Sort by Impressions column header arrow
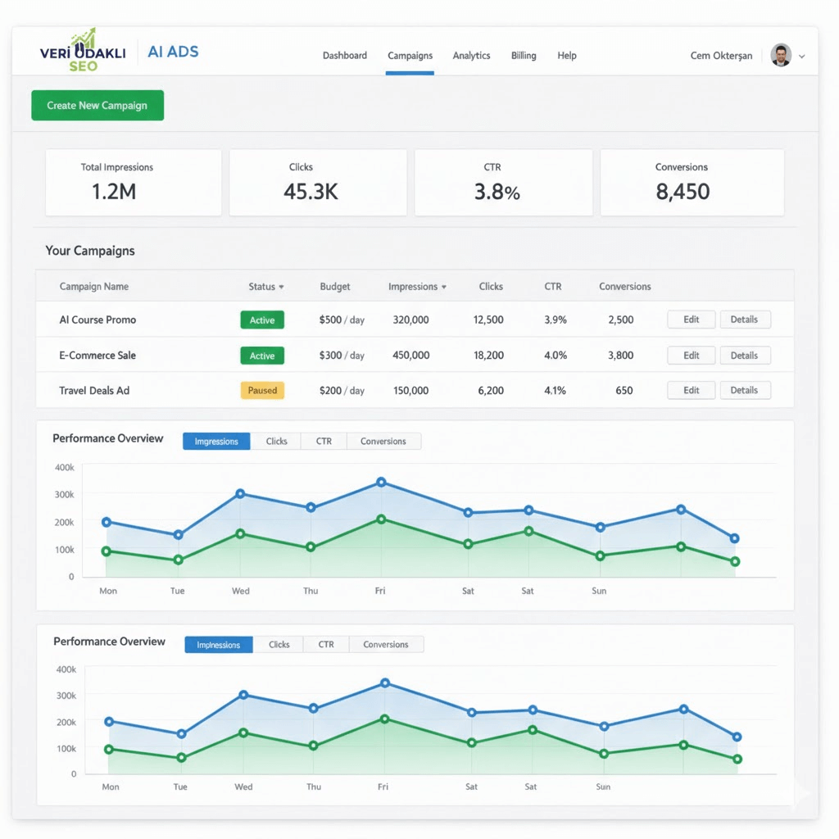This screenshot has width=839, height=839. (x=444, y=288)
